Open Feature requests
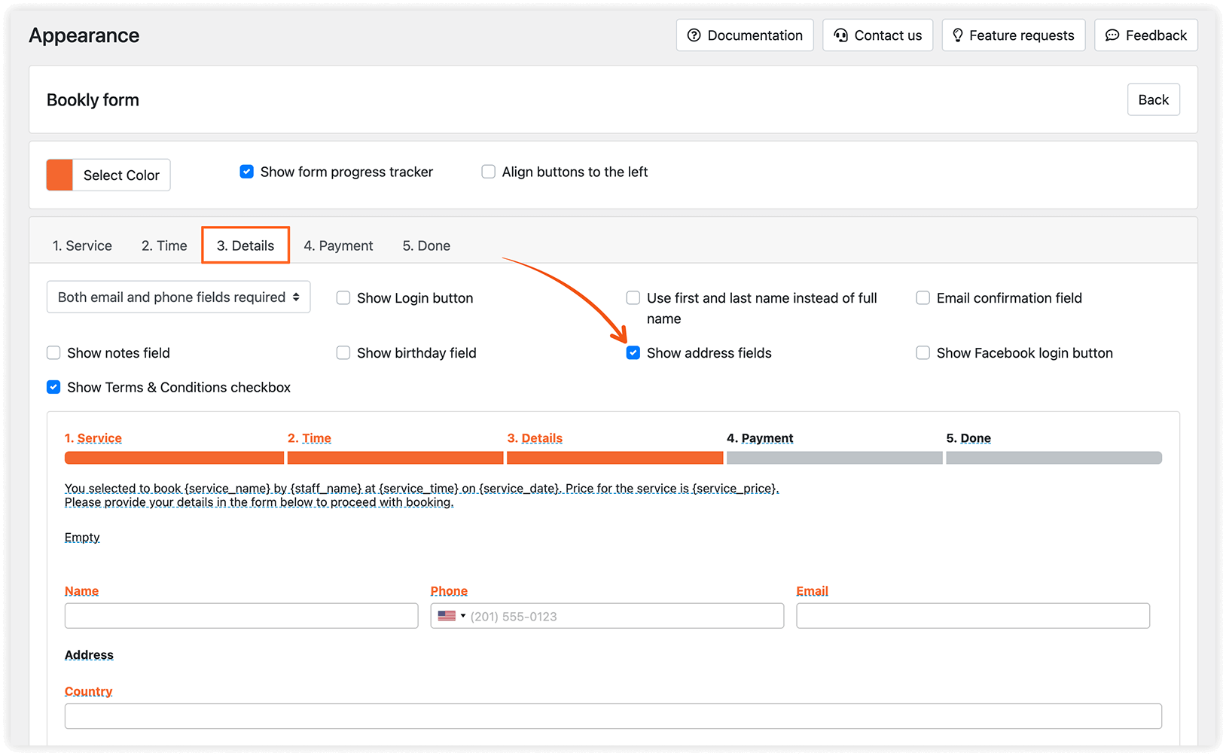 point(1013,35)
